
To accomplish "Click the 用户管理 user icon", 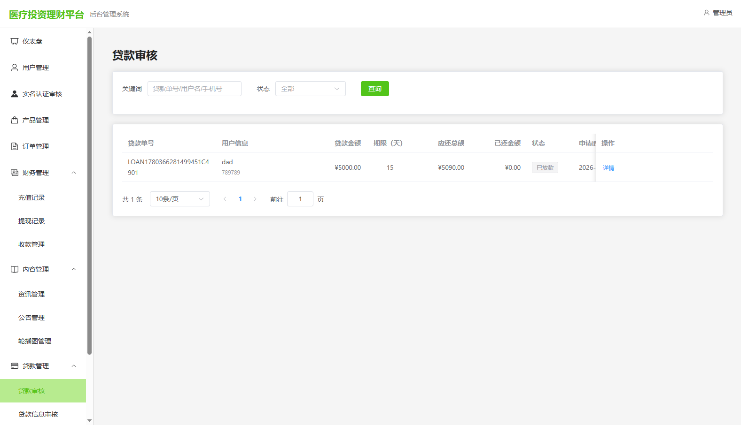I will 15,68.
